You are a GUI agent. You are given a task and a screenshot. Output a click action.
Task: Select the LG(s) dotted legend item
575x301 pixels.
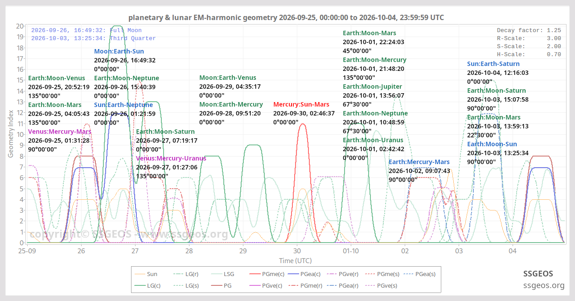[x=185, y=285]
